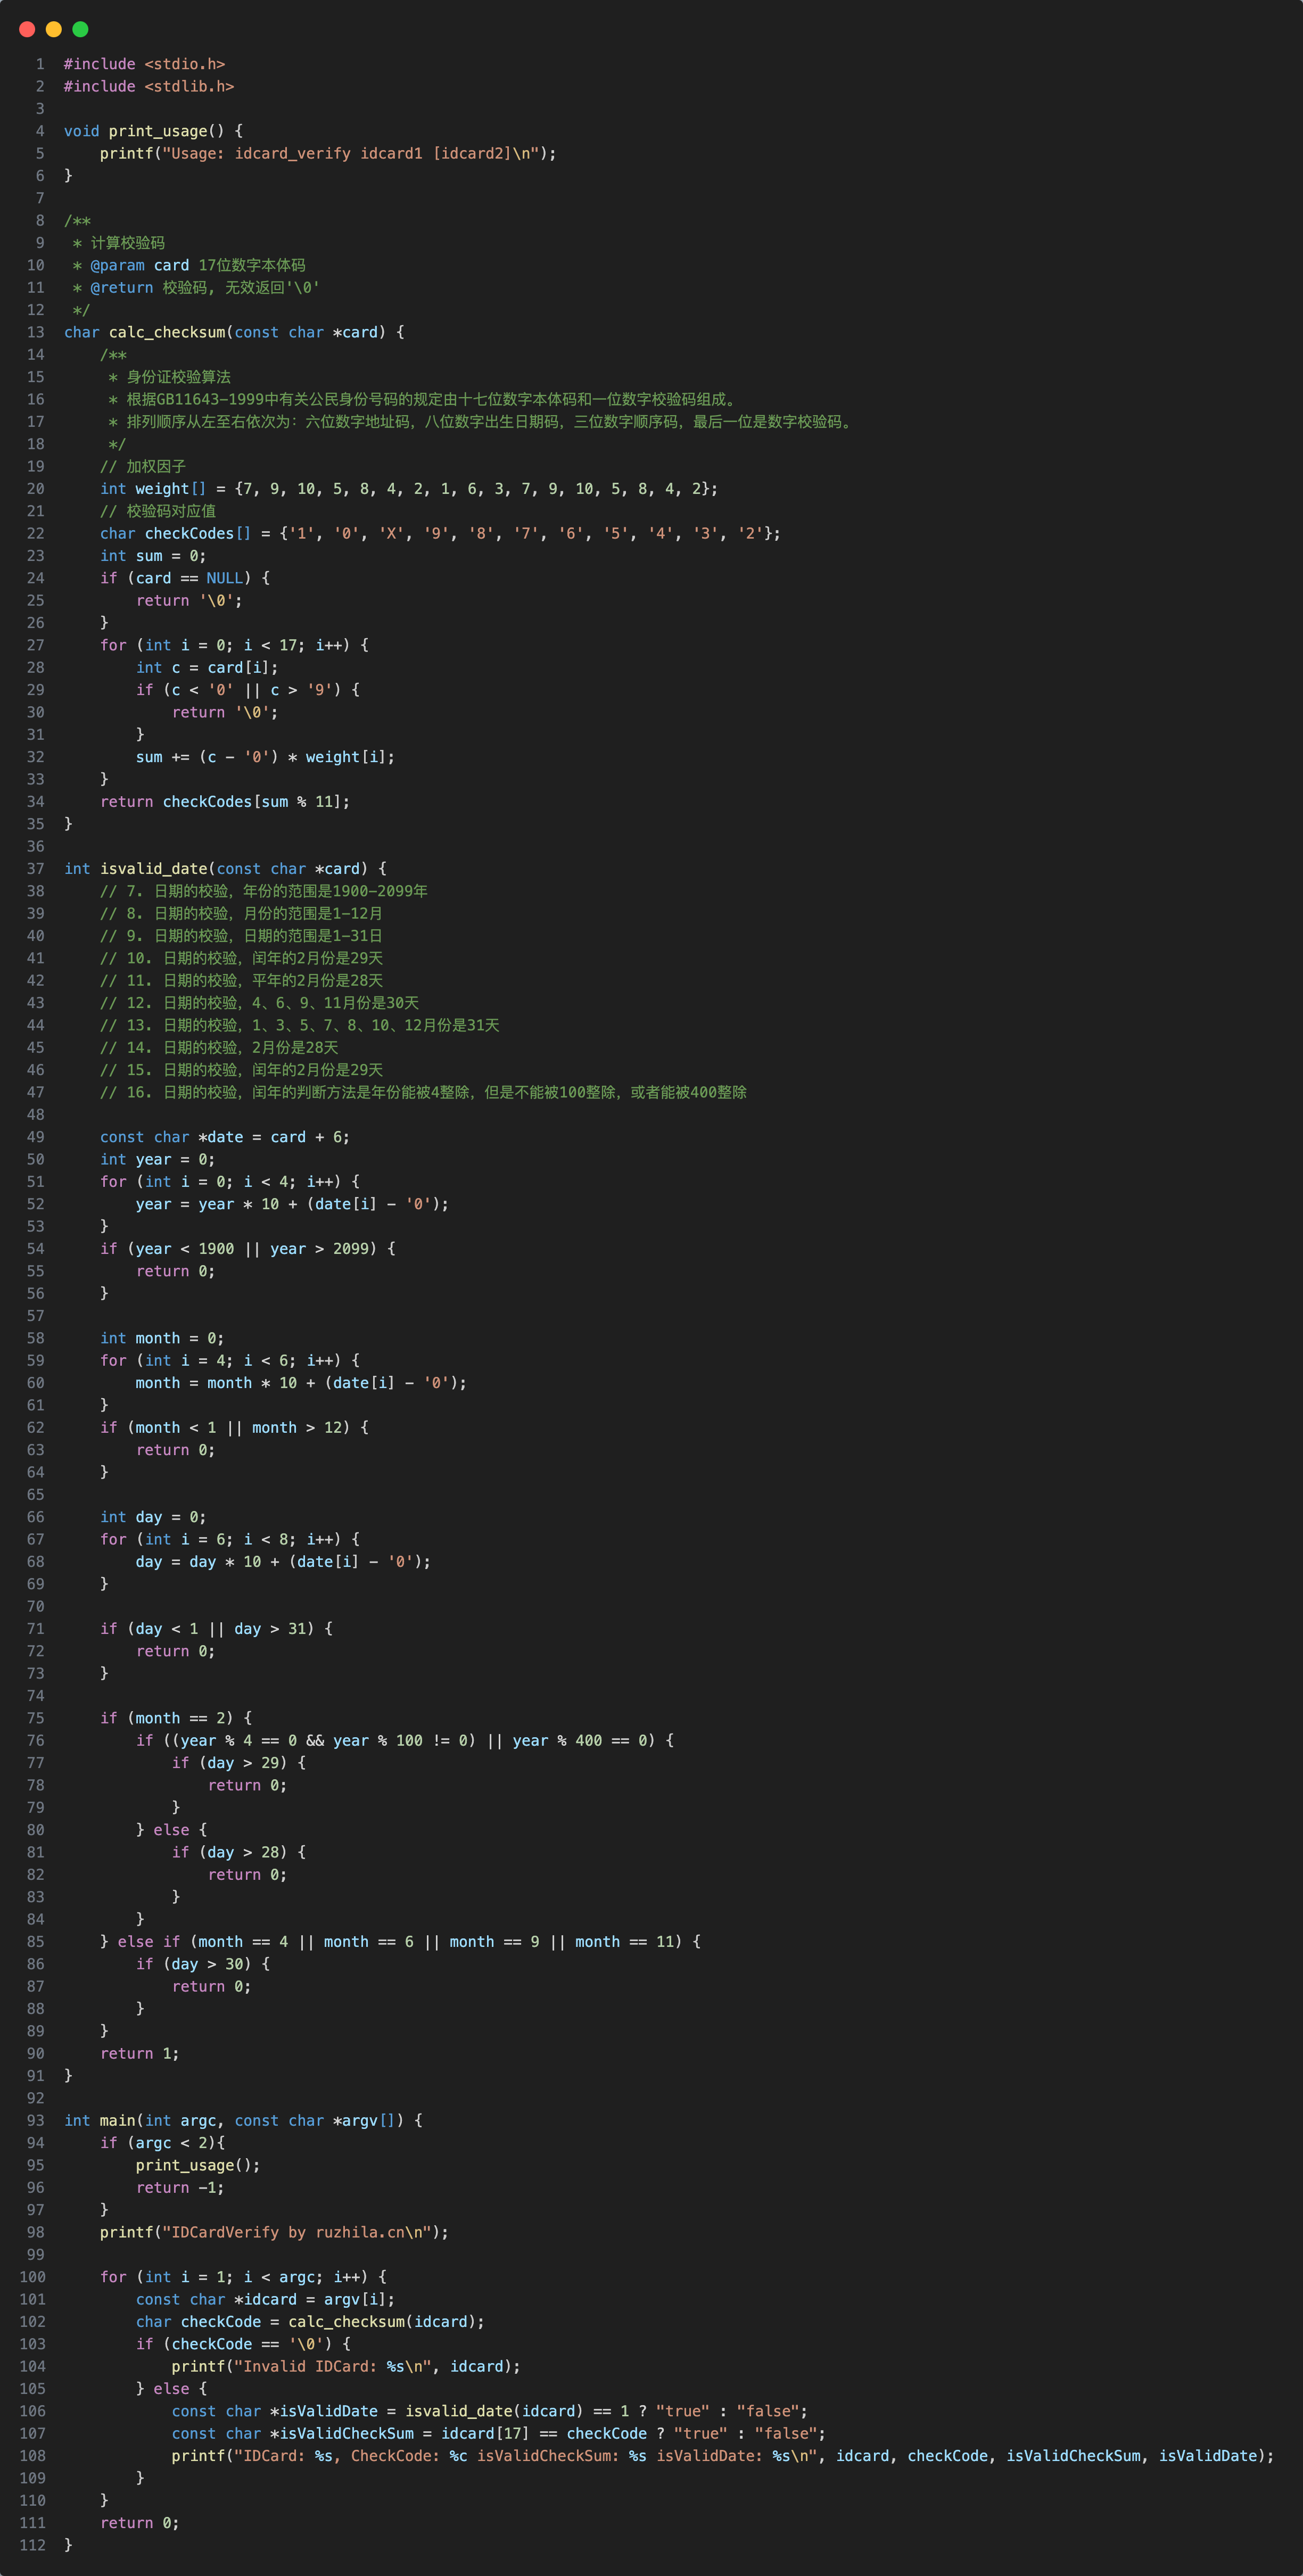
Task: Click the green maximize dot
Action: [81, 29]
